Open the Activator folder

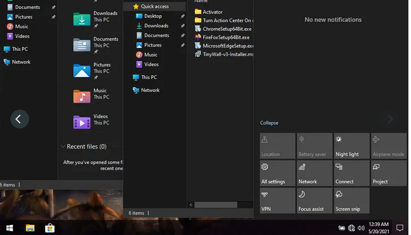click(212, 11)
